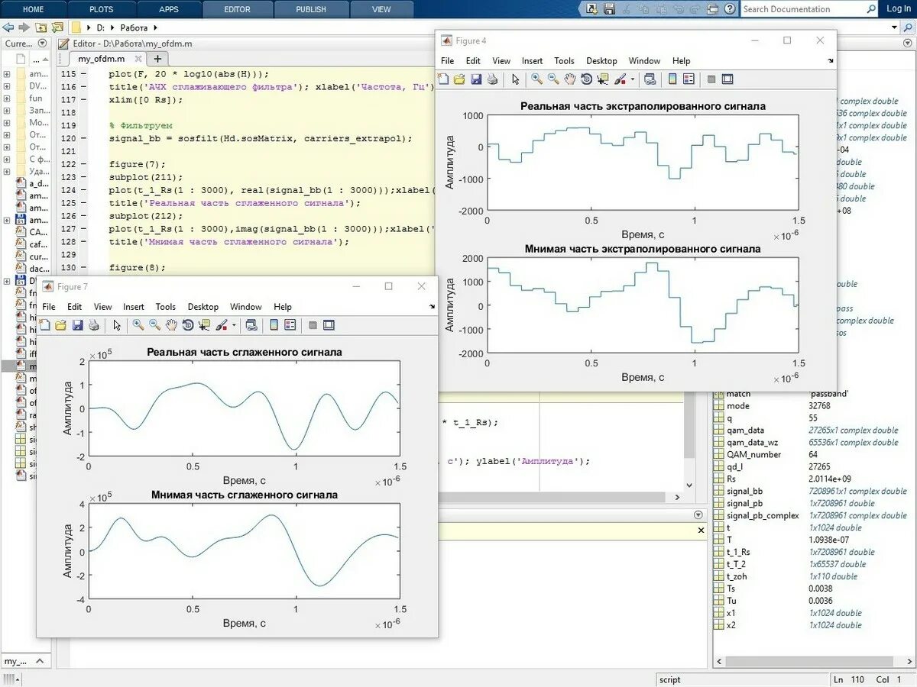Screen dimensions: 917x687
Task: Expand first folder 'am...' in Current Folder tree
Action: pyautogui.click(x=7, y=74)
